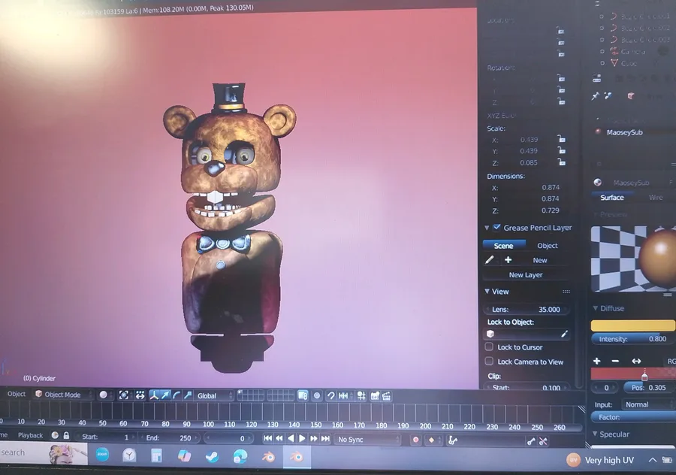Collapse the Diffuse panel

596,308
